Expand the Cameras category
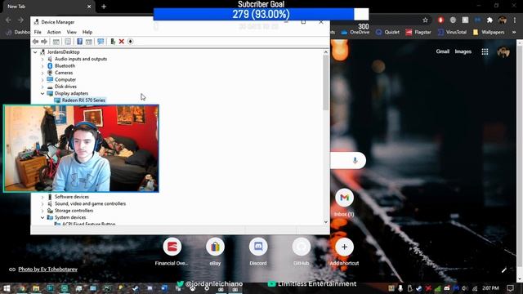Viewport: 523px width, 294px height. pyautogui.click(x=42, y=73)
